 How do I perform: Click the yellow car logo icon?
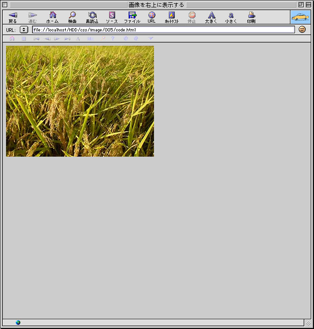click(301, 17)
